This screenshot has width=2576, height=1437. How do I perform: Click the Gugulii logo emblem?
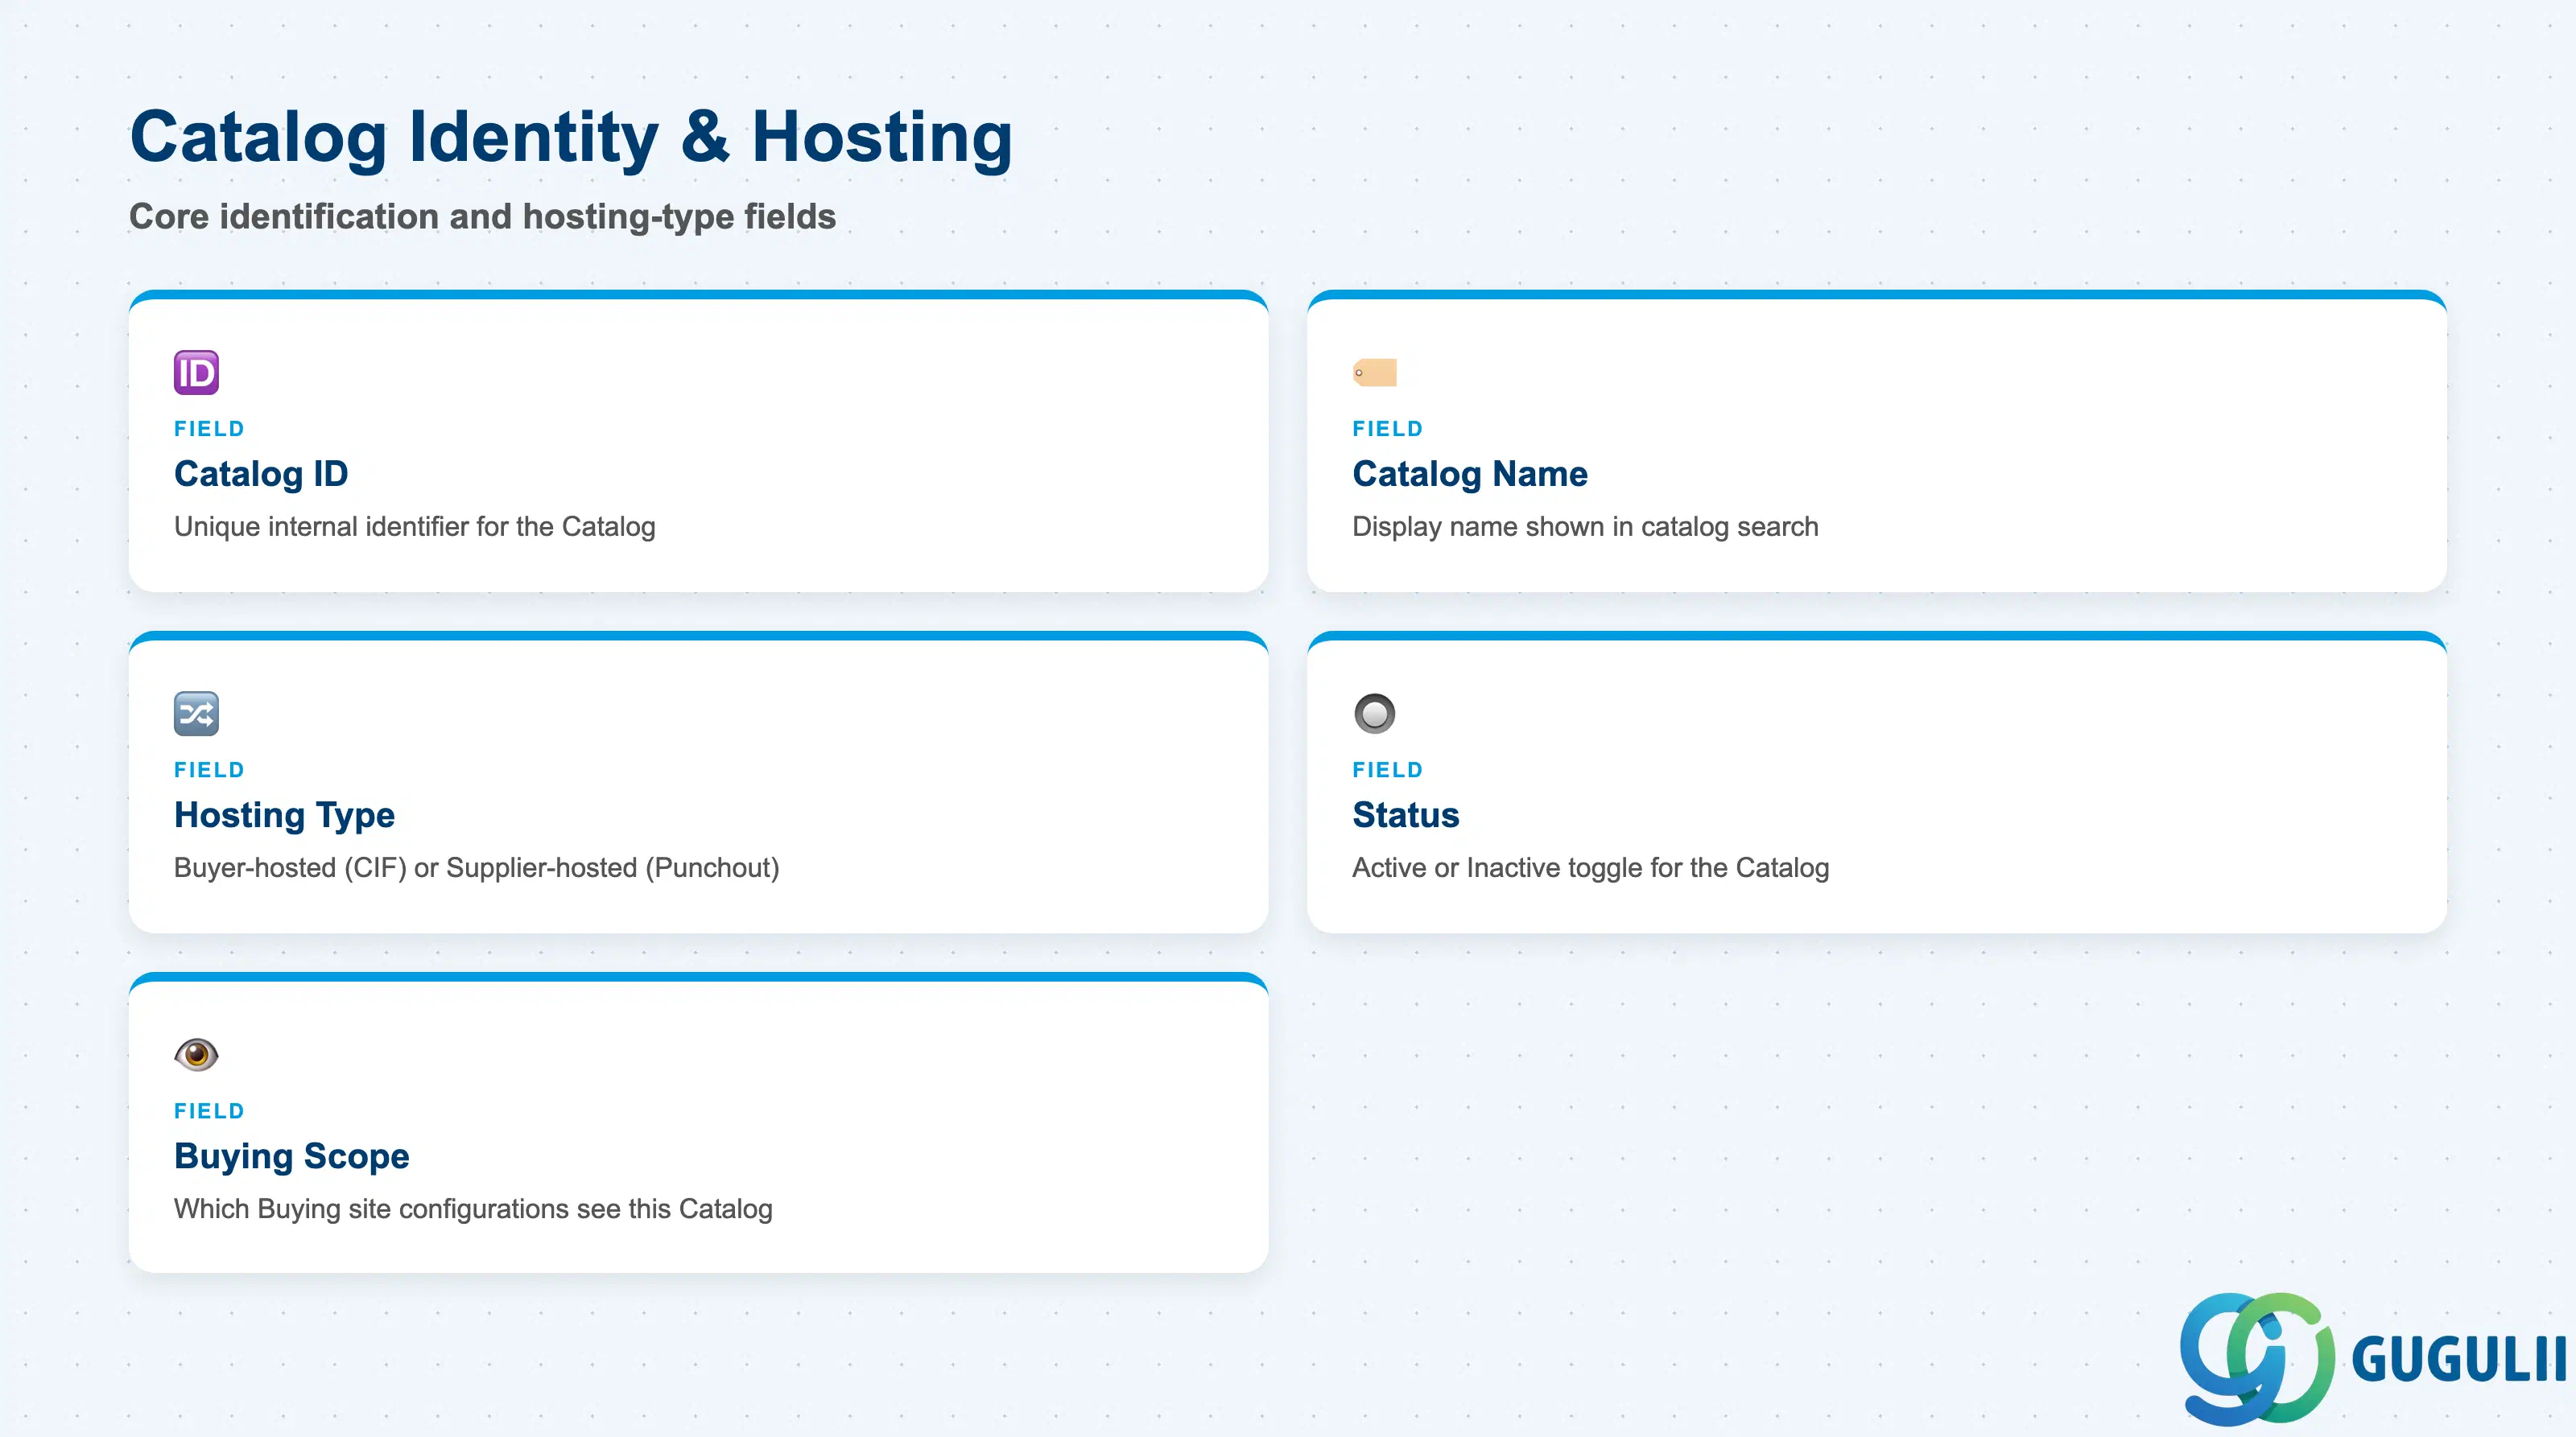click(2257, 1358)
